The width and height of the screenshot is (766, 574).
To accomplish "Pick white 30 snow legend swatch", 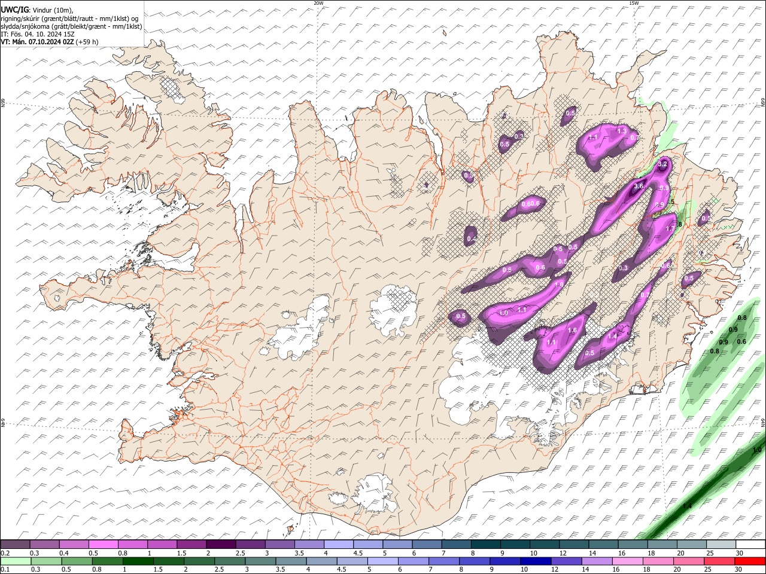I will [x=750, y=544].
